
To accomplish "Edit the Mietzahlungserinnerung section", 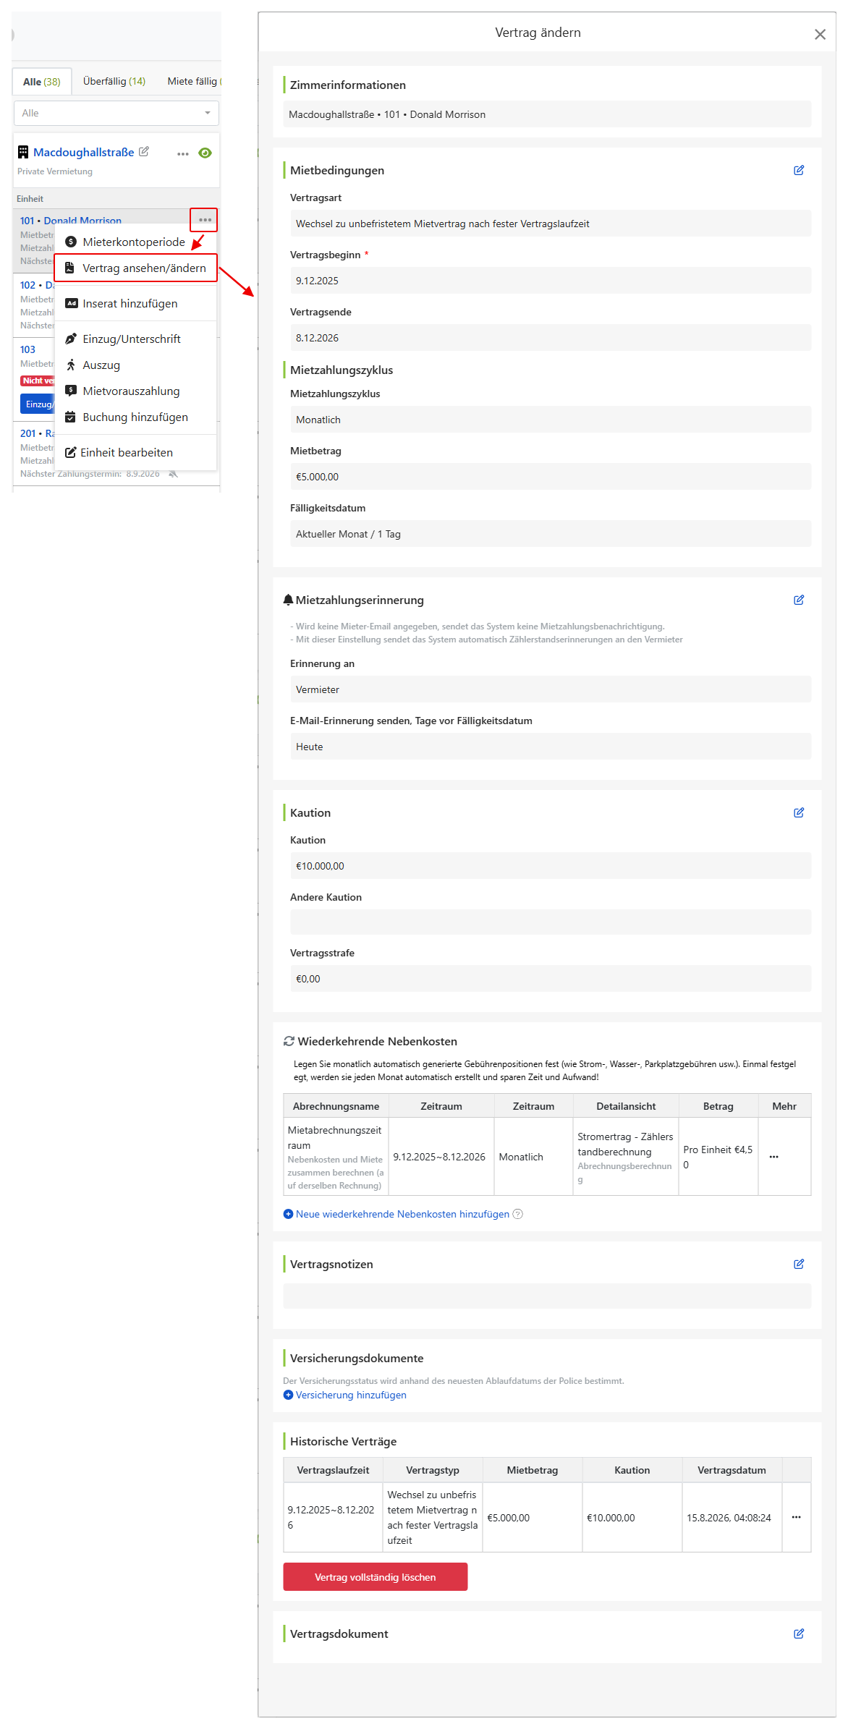I will [799, 600].
